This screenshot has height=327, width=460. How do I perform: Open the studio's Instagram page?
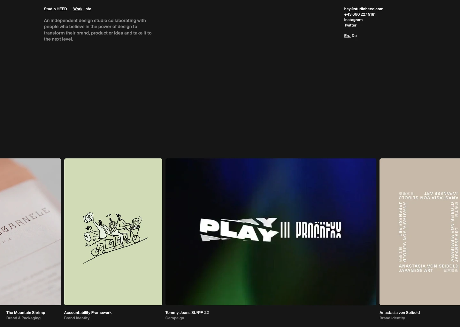[353, 20]
